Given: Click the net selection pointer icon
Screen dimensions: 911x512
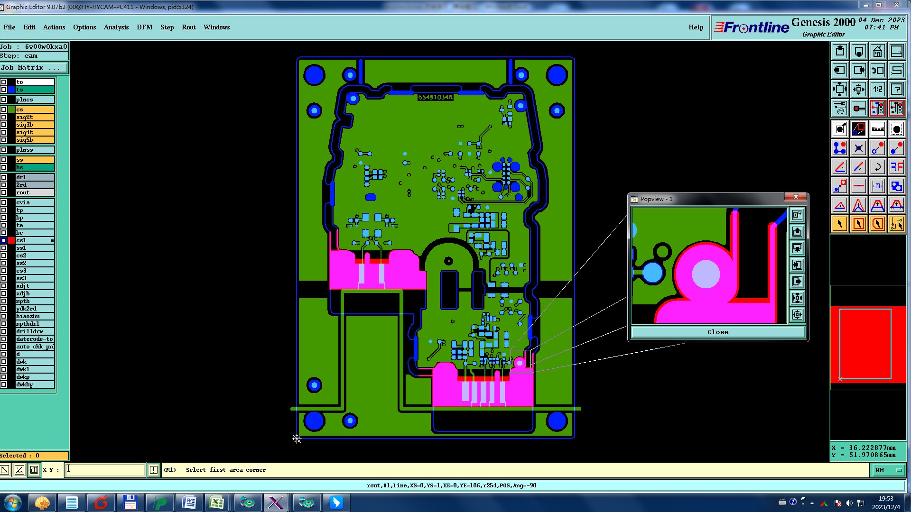Looking at the screenshot, I should pos(896,224).
